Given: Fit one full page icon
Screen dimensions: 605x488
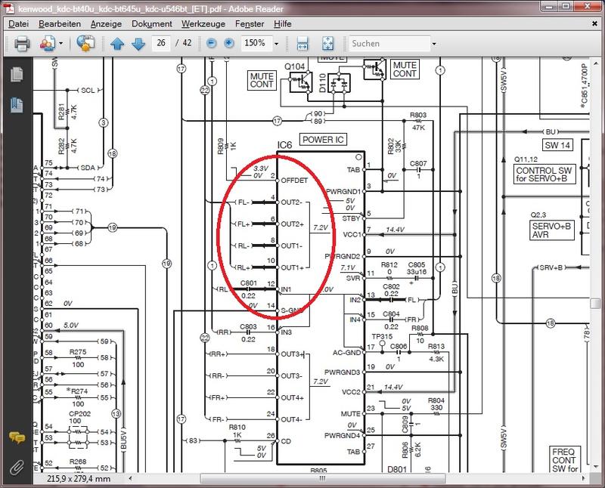Looking at the screenshot, I should [x=327, y=44].
